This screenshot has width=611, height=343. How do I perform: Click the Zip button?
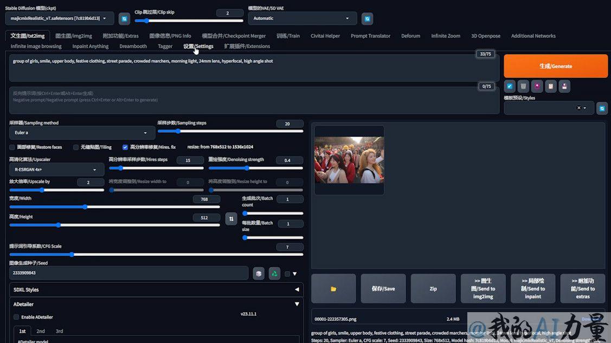(433, 288)
